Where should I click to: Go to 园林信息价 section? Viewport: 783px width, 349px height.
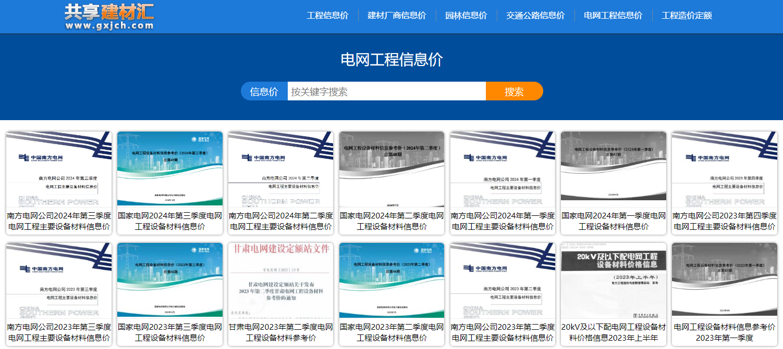(x=466, y=16)
